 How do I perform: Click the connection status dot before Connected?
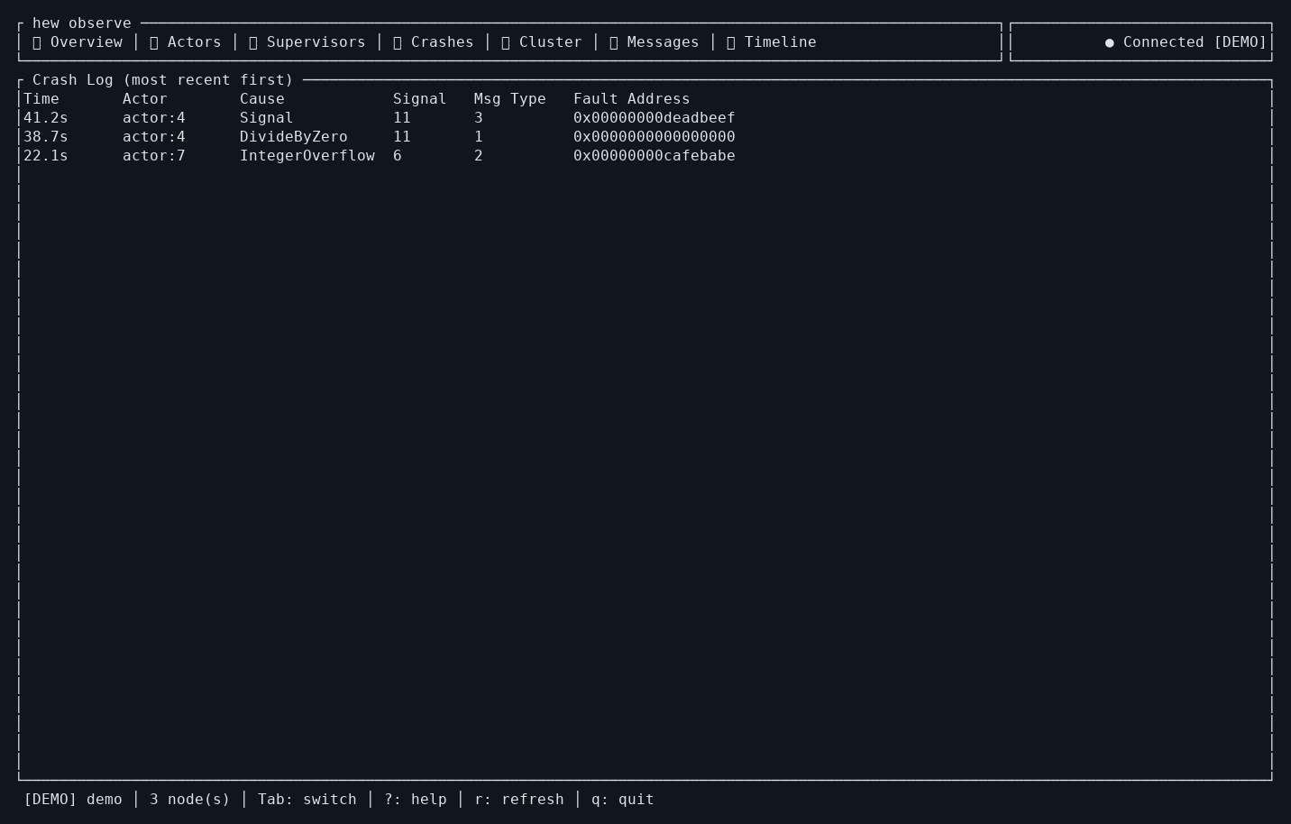point(1110,42)
